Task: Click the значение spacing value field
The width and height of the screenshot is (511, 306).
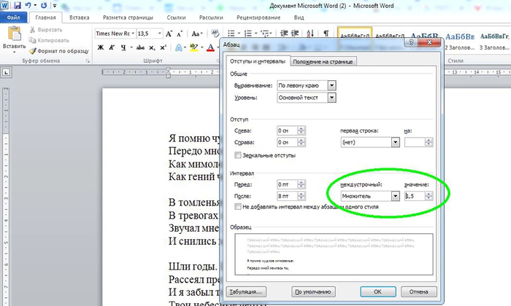Action: [x=415, y=196]
